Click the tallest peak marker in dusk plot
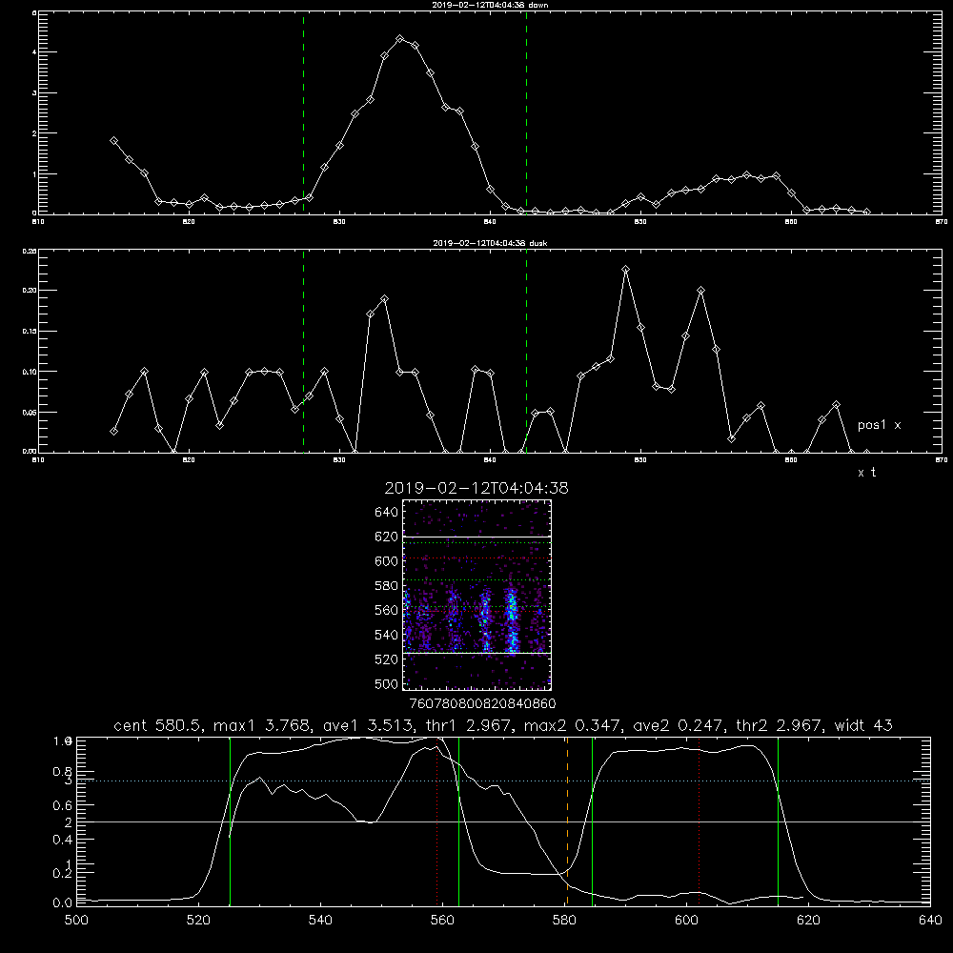Image resolution: width=953 pixels, height=953 pixels. [x=625, y=270]
